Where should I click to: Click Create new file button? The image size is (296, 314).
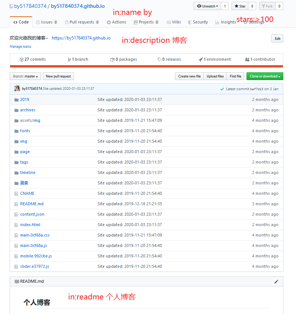[x=189, y=76]
